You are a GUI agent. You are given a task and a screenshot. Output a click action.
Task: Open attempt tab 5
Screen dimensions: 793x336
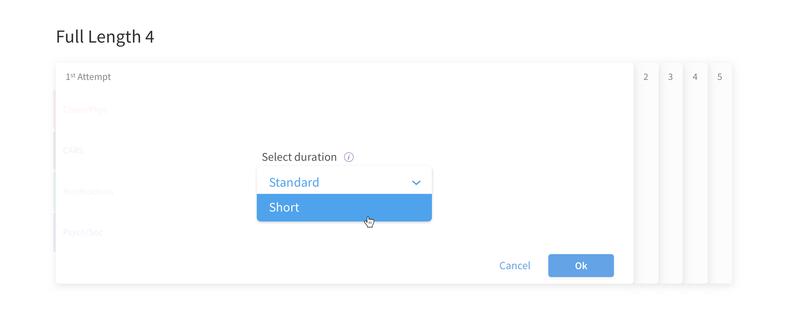[x=720, y=77]
